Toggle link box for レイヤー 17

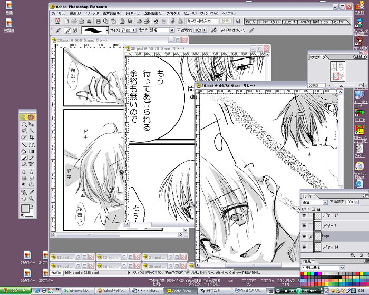click(310, 215)
